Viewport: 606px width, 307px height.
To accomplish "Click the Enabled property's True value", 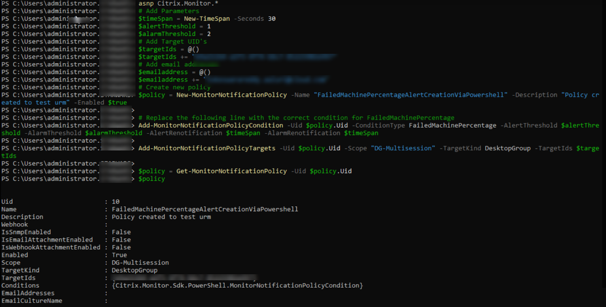I will click(119, 255).
